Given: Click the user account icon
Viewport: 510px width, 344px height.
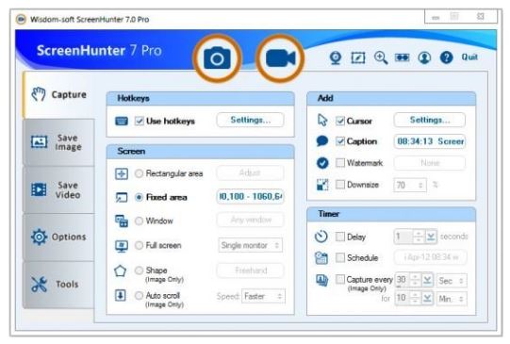Looking at the screenshot, I should (424, 57).
